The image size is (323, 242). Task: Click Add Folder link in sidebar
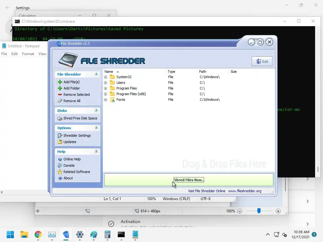click(72, 88)
